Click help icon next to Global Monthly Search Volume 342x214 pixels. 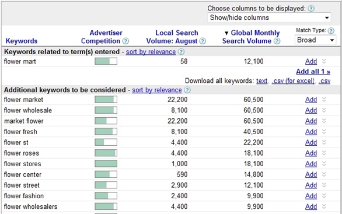(277, 41)
